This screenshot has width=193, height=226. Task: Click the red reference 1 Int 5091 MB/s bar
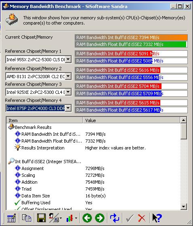(131, 54)
